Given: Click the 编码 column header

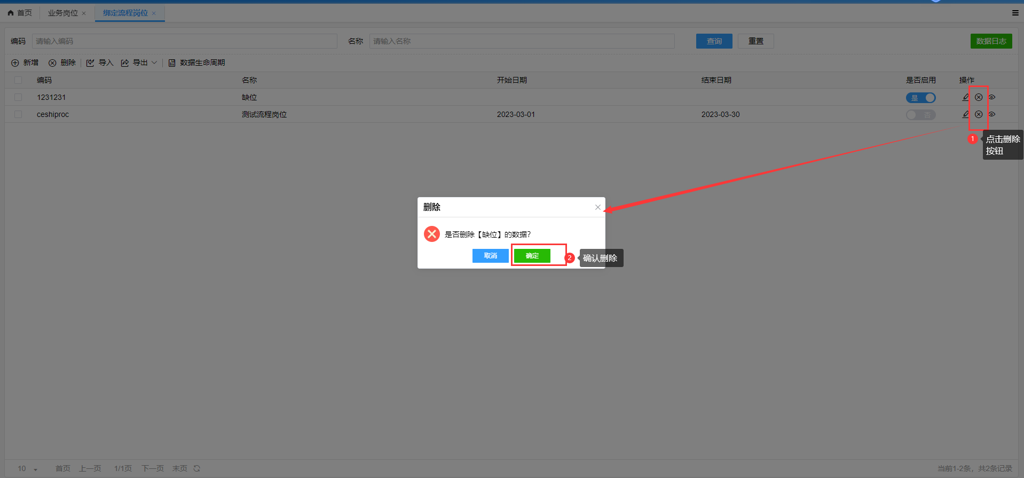Looking at the screenshot, I should pos(44,80).
